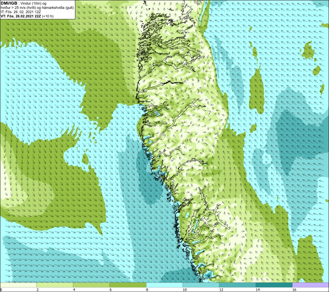Click the purple above-16 color scale segment
The height and width of the screenshot is (292, 329).
point(311,285)
